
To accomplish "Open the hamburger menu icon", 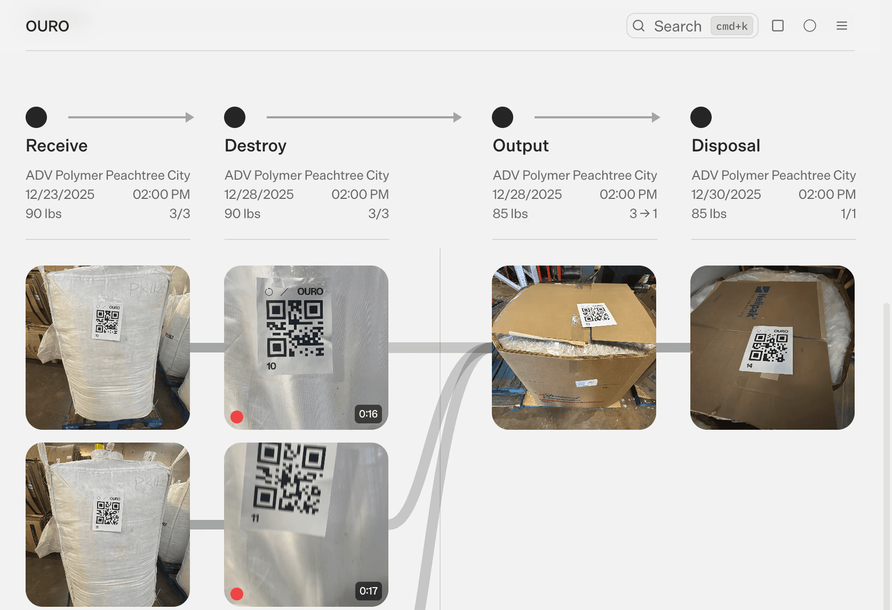I will click(x=842, y=26).
